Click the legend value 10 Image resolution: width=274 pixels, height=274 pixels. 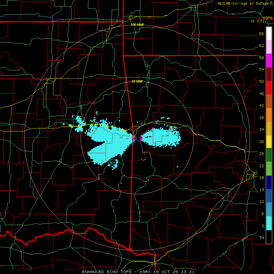(262, 202)
